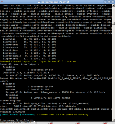Click the built on Aug 6 2014 line
The width and height of the screenshot is (115, 124).
pyautogui.click(x=55, y=6)
